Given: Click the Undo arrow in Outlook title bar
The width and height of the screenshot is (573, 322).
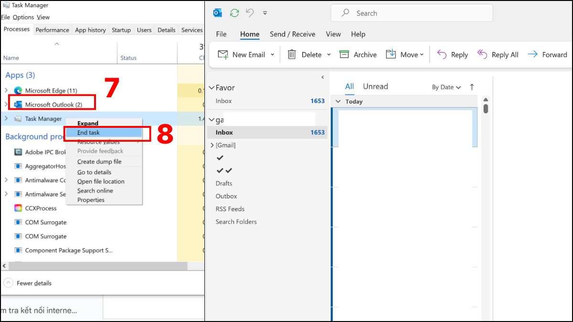Looking at the screenshot, I should [250, 13].
